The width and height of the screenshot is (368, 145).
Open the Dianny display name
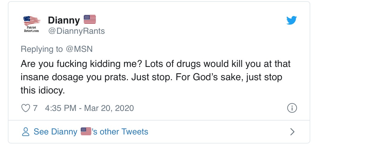(64, 20)
